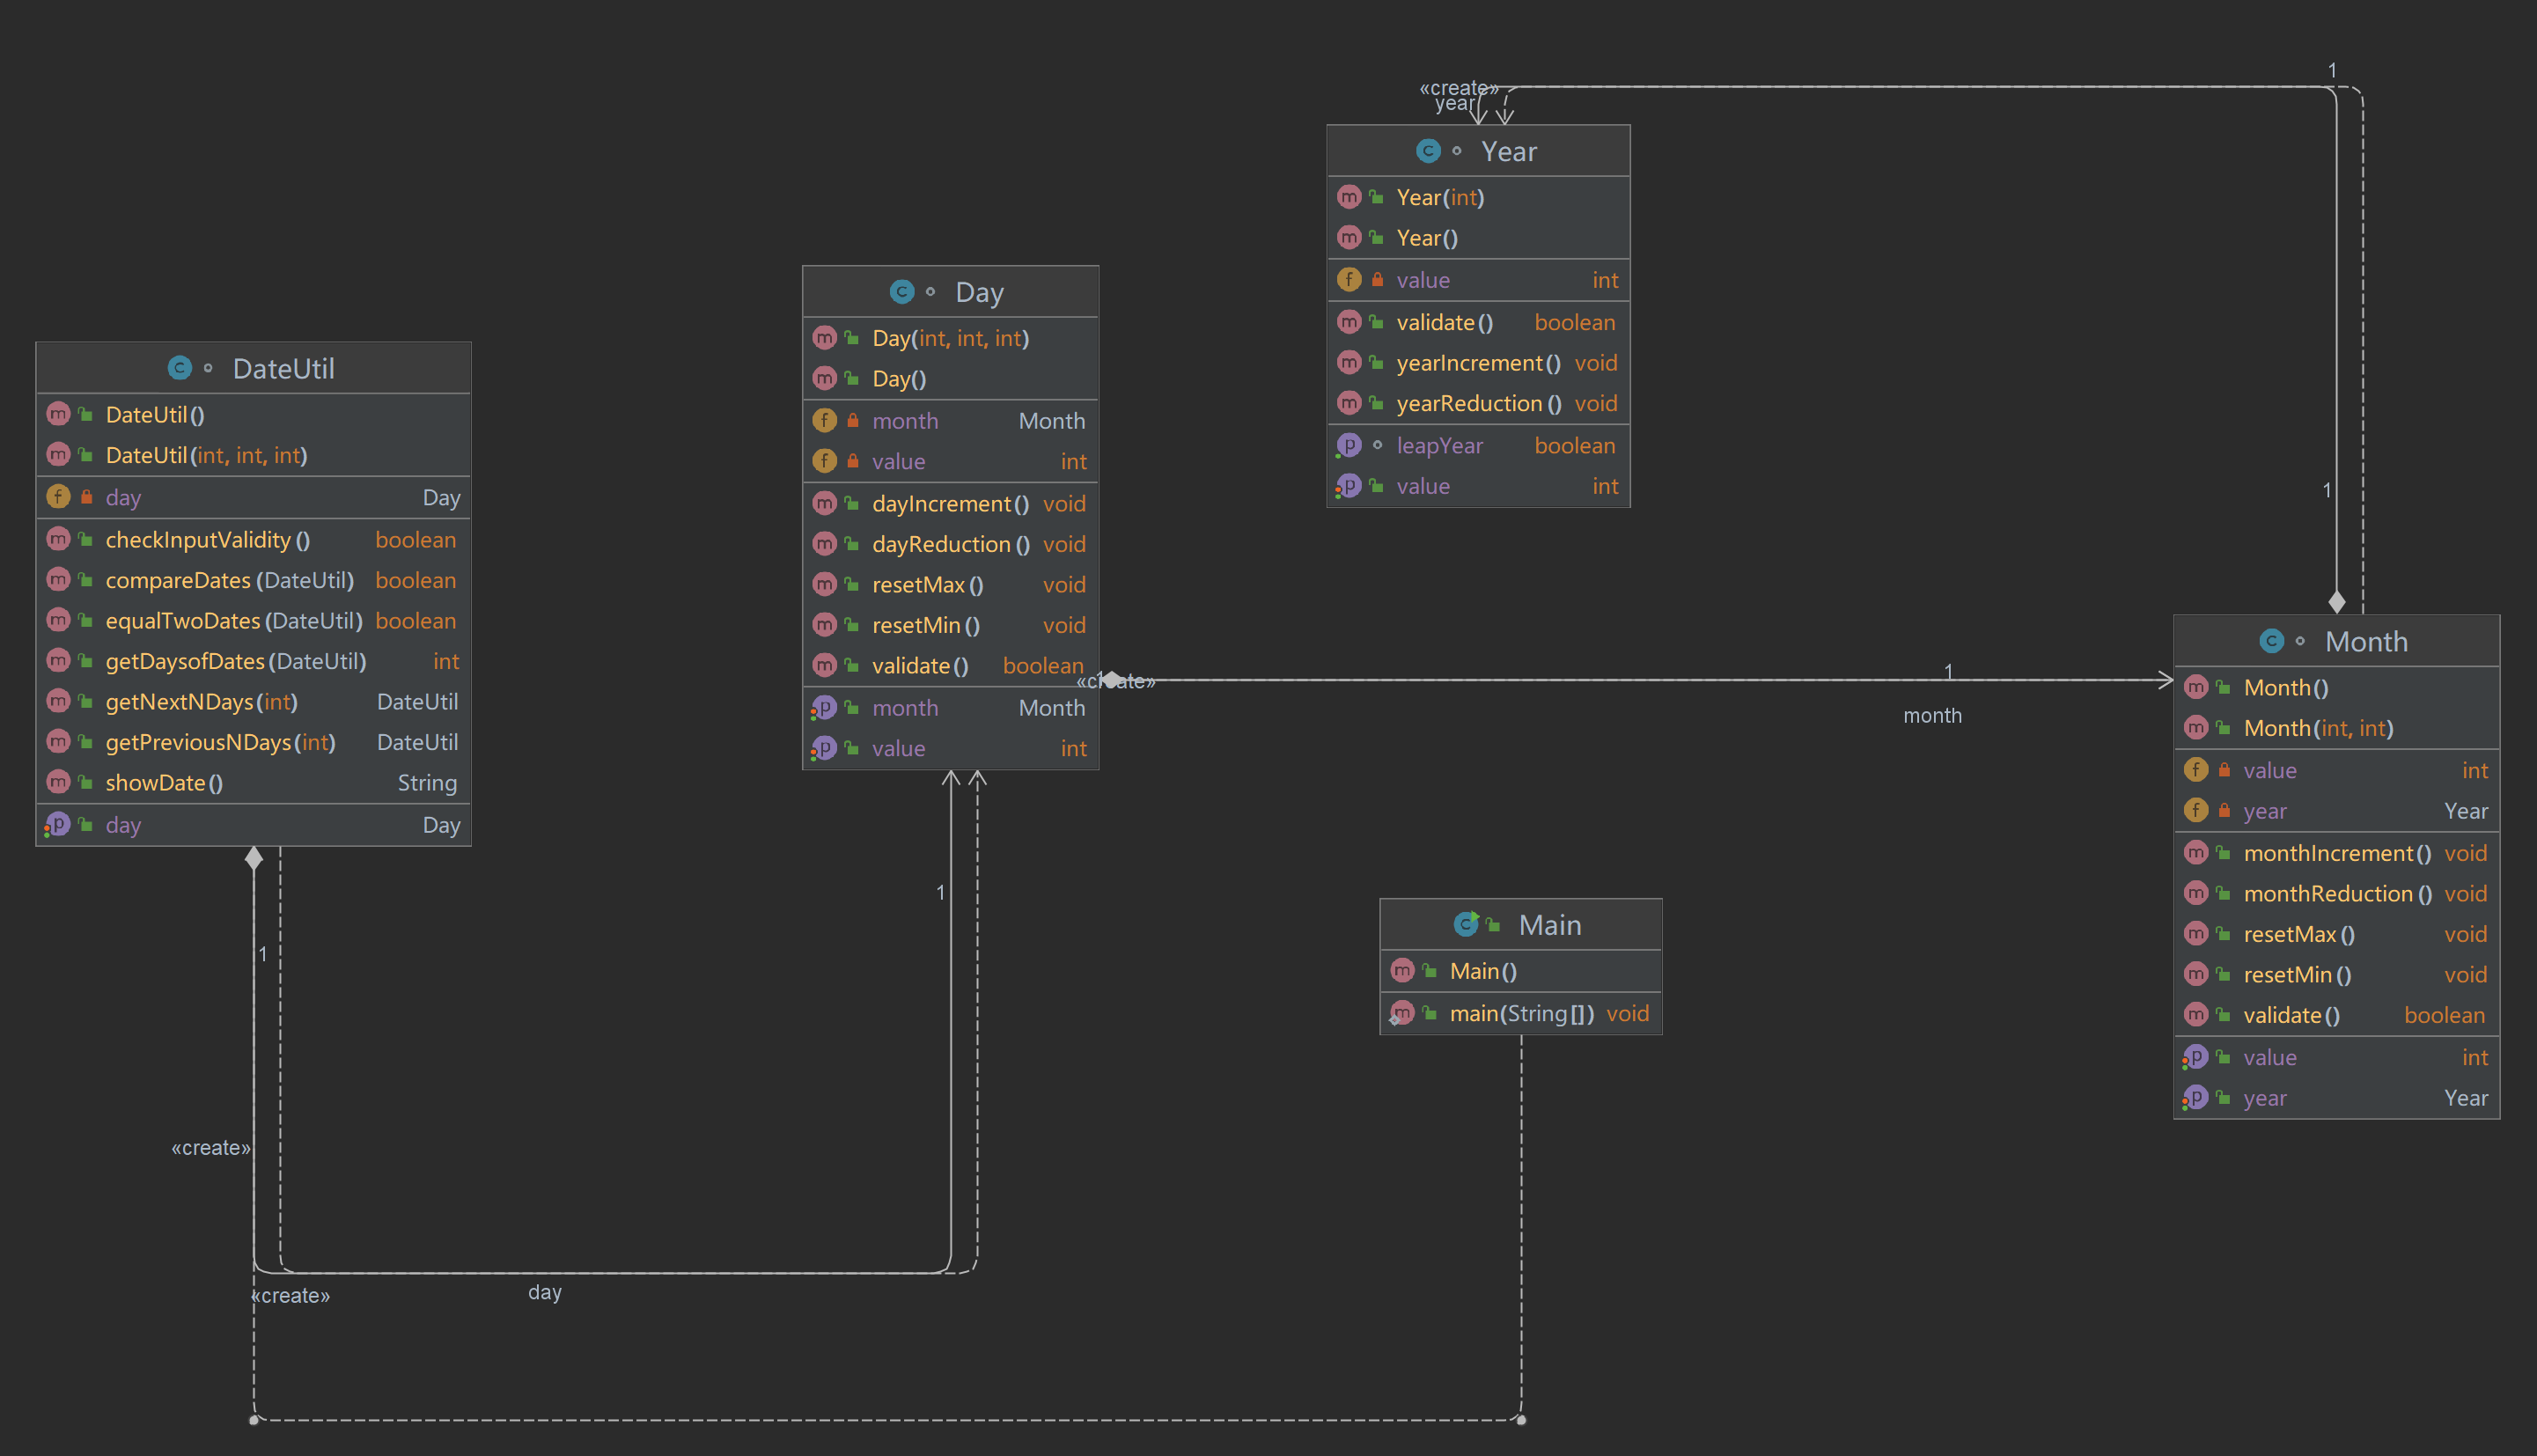Click the field icon beside DateUtil day
2537x1456 pixels.
[x=59, y=497]
